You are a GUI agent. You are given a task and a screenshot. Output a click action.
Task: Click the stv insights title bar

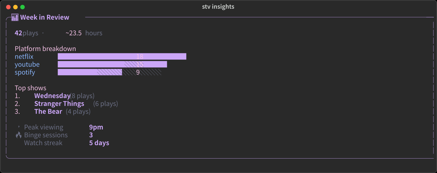(x=218, y=7)
